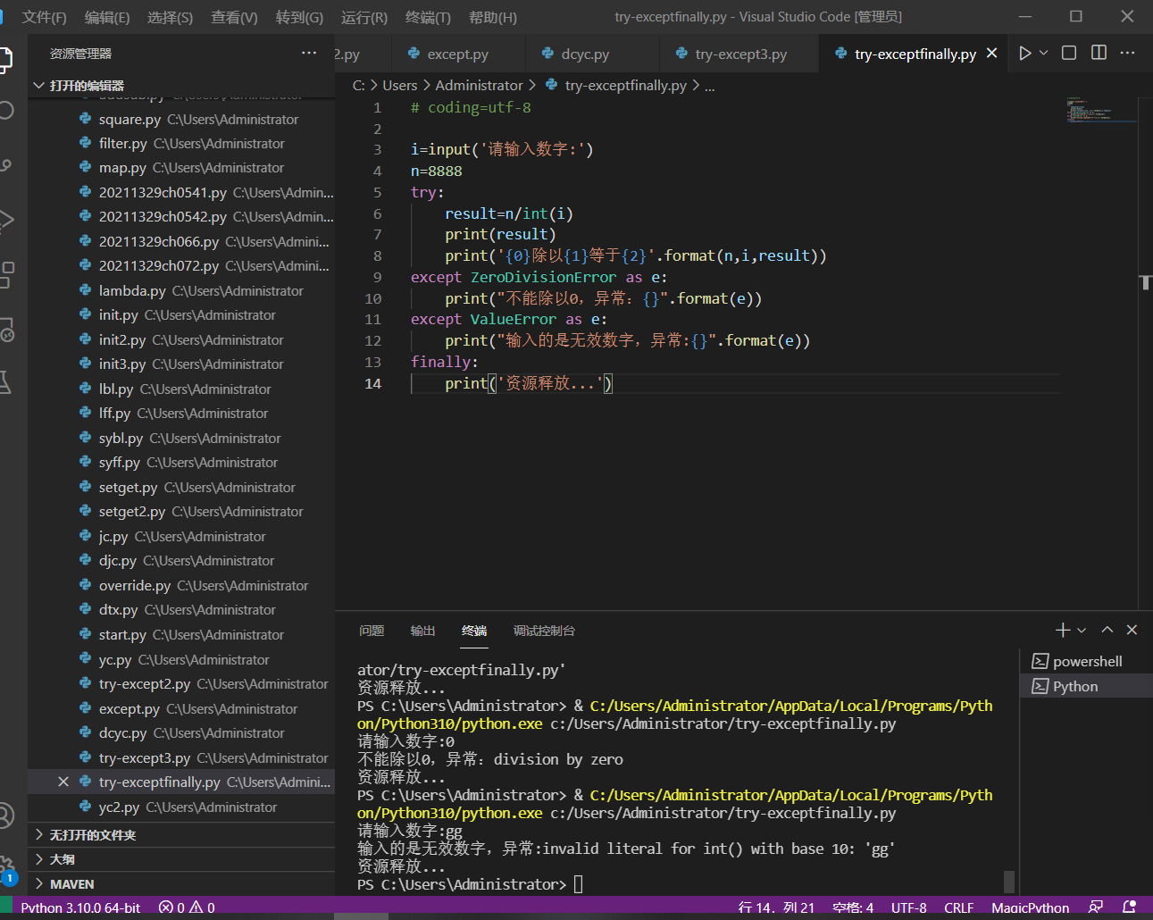The height and width of the screenshot is (920, 1153).
Task: Open the run options dropdown arrow
Action: tap(1043, 54)
